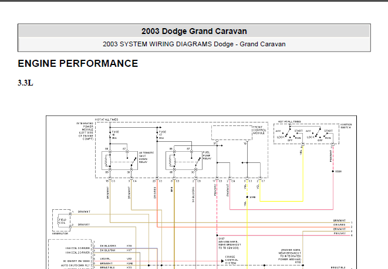Image resolution: width=388 pixels, height=269 pixels.
Task: Click the "VIO/YEL" wire label
Action: [105, 259]
